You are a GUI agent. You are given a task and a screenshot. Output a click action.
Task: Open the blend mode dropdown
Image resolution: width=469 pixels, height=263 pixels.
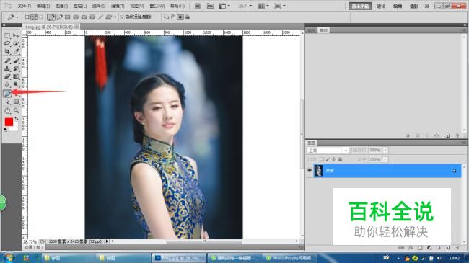point(328,151)
